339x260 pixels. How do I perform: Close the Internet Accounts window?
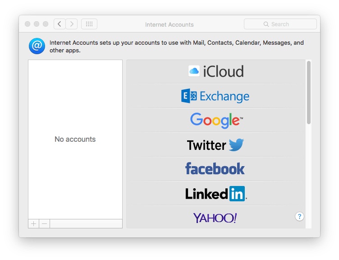tap(27, 24)
